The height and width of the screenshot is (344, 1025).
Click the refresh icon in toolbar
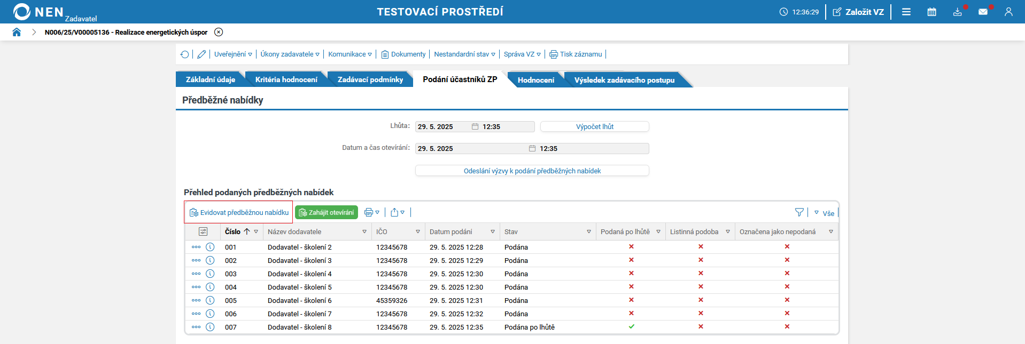185,54
